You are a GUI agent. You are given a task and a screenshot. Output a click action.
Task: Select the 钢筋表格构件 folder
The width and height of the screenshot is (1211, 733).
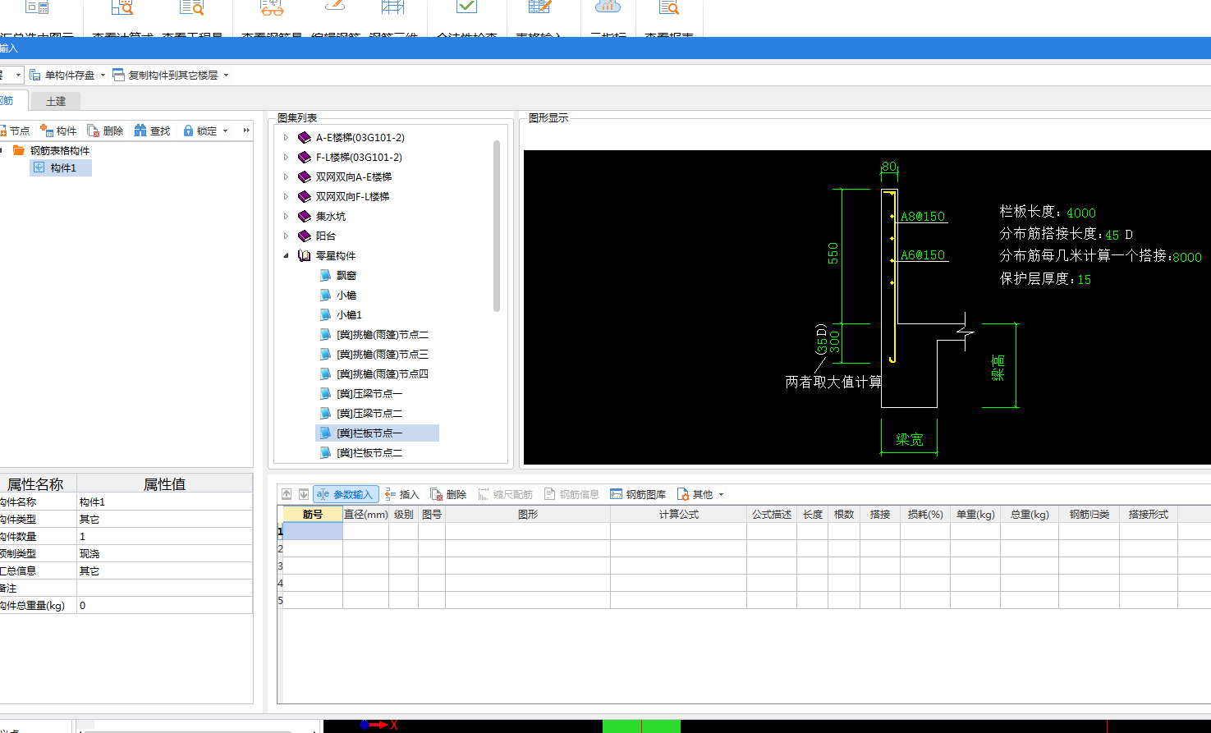[51, 150]
